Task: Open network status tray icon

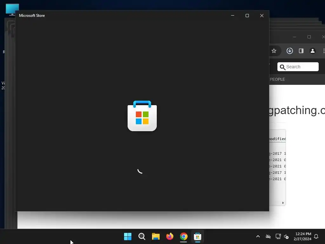Action: (278, 236)
